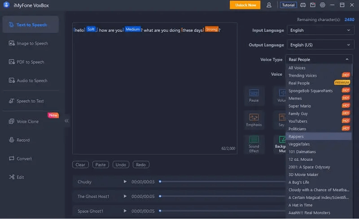Click the Edit scissors icon
Image resolution: width=359 pixels, height=219 pixels.
click(x=12, y=177)
